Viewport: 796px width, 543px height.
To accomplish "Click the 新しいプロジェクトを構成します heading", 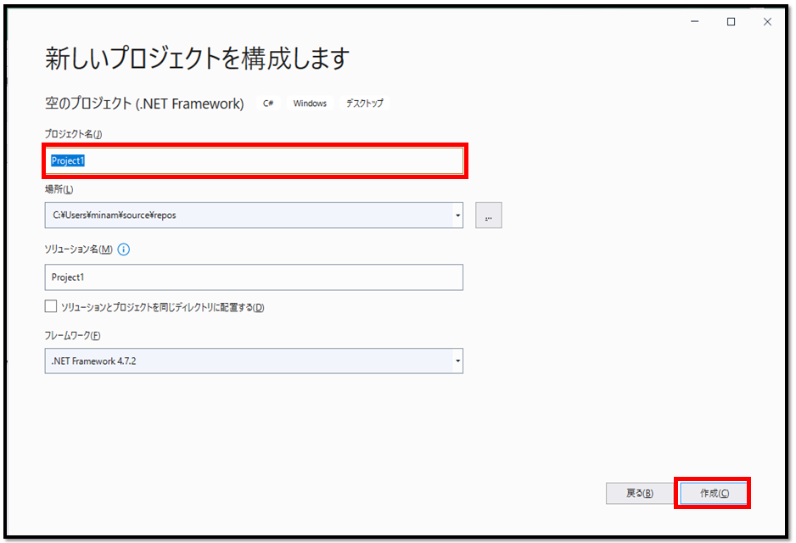I will coord(197,59).
